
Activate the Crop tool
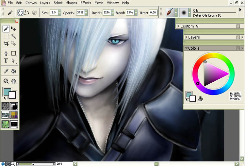tap(6, 43)
